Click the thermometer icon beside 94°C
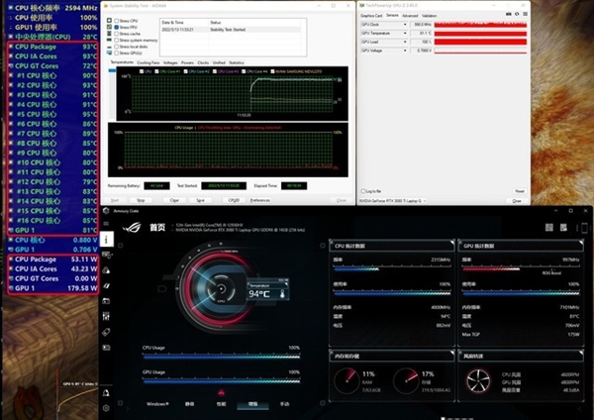Screen dimensions: 594x420 pyautogui.click(x=282, y=294)
